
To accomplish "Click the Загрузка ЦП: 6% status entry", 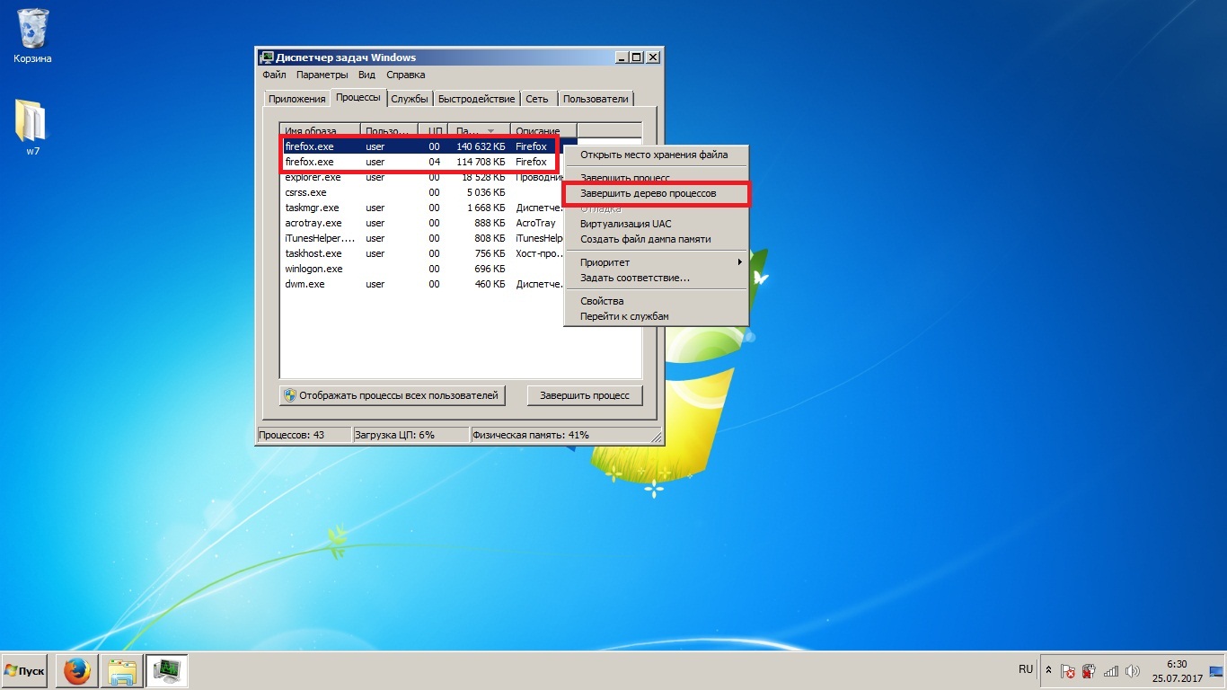I will 410,435.
